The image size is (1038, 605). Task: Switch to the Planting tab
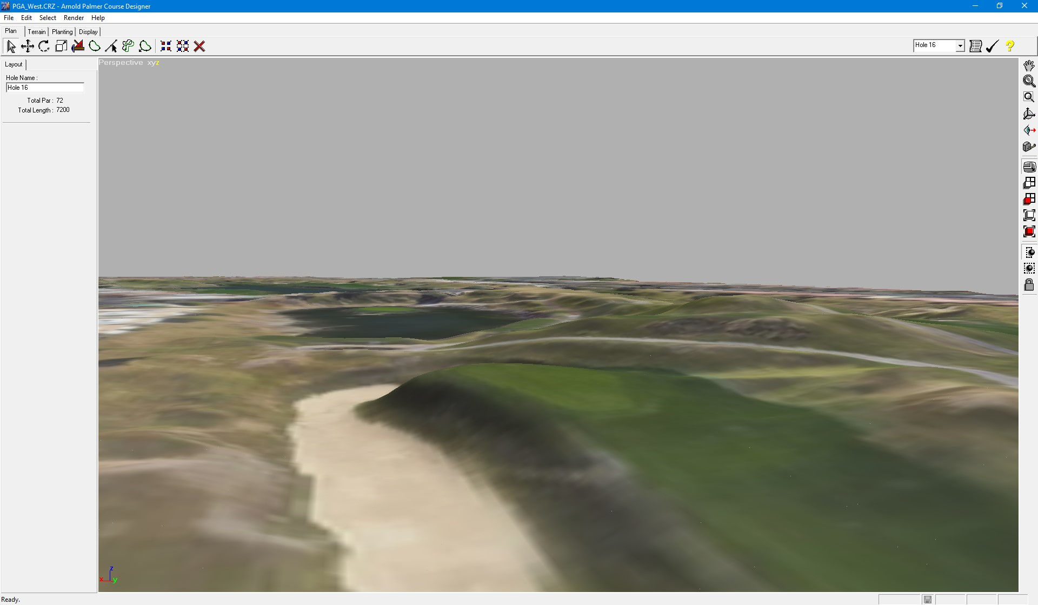click(62, 31)
